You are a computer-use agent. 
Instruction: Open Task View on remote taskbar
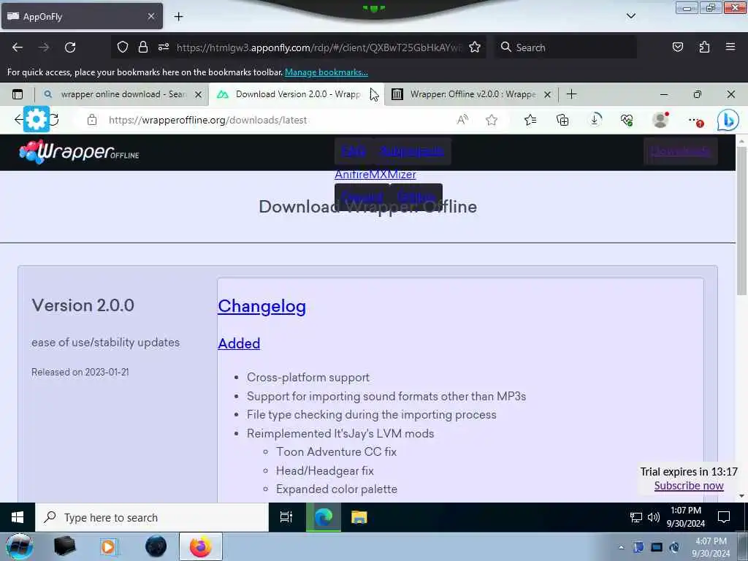pyautogui.click(x=286, y=517)
